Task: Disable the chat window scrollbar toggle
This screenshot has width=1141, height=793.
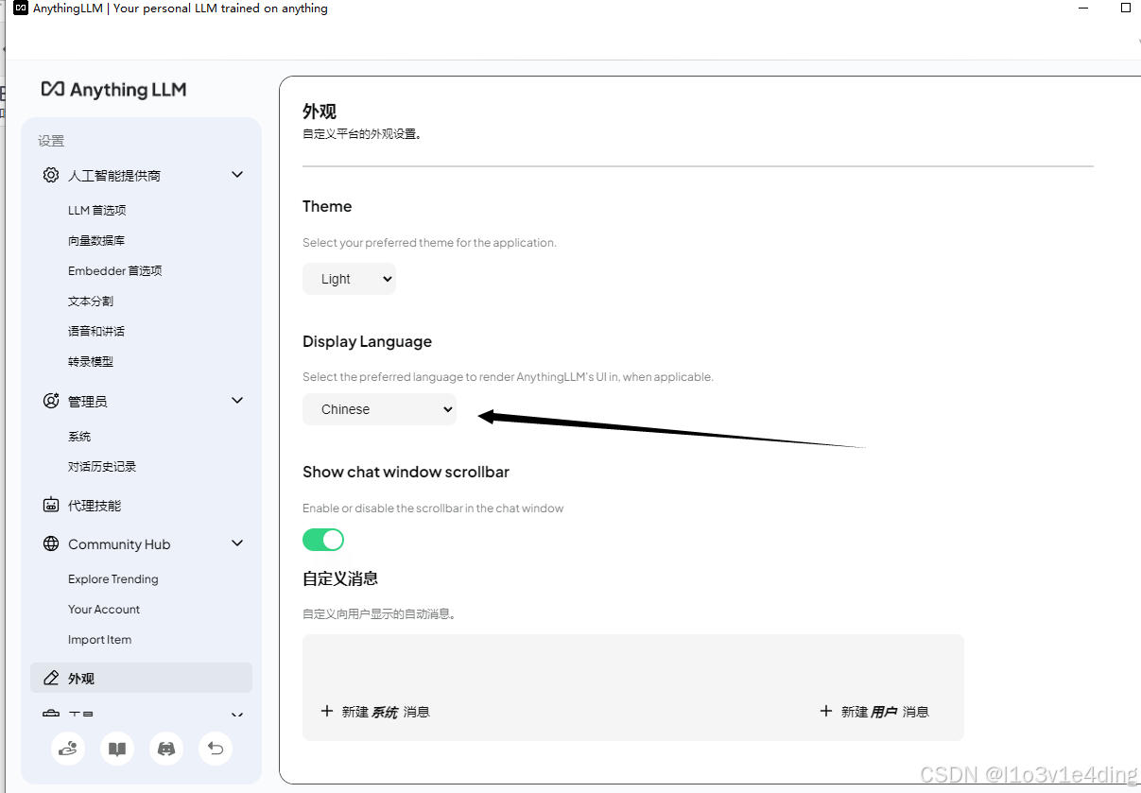Action: coord(323,540)
